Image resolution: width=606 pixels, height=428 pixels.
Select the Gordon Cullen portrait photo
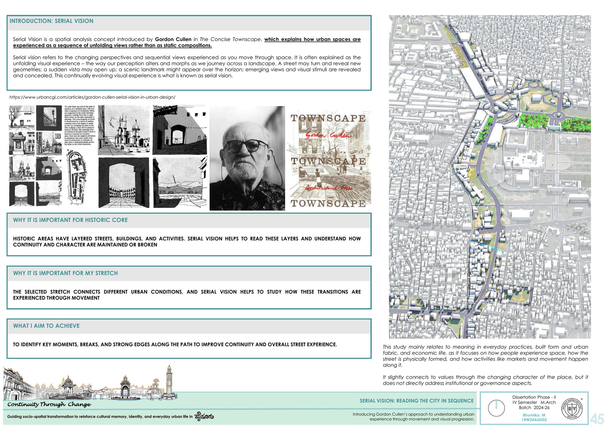[247, 158]
